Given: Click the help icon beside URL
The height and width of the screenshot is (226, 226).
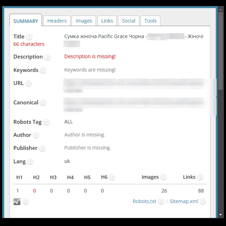Looking at the screenshot, I should (x=29, y=84).
